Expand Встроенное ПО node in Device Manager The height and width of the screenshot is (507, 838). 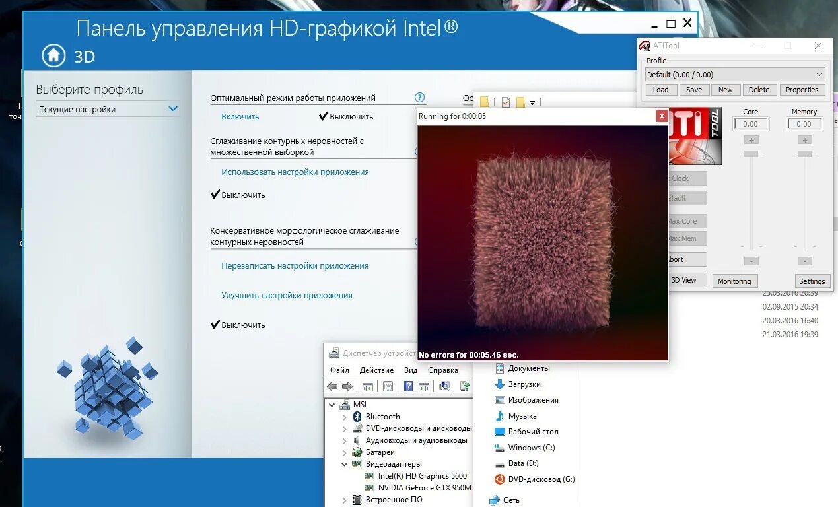pyautogui.click(x=344, y=500)
